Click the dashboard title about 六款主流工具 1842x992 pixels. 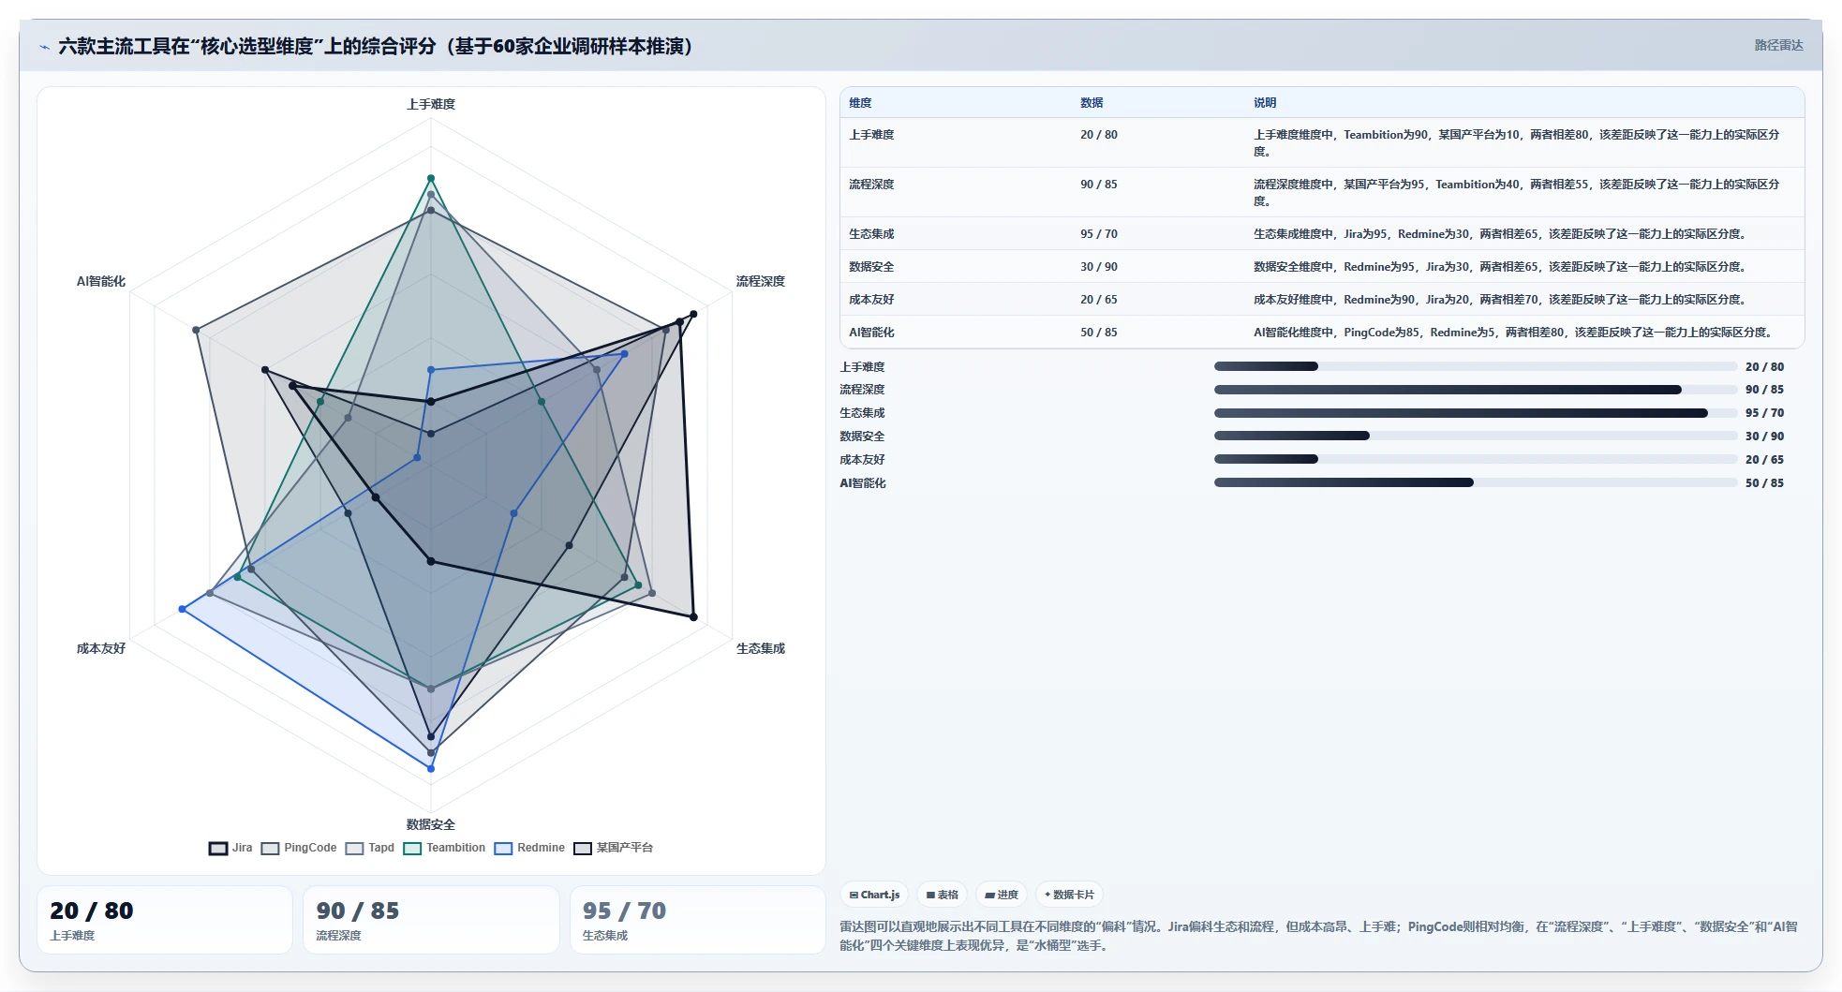[x=375, y=46]
